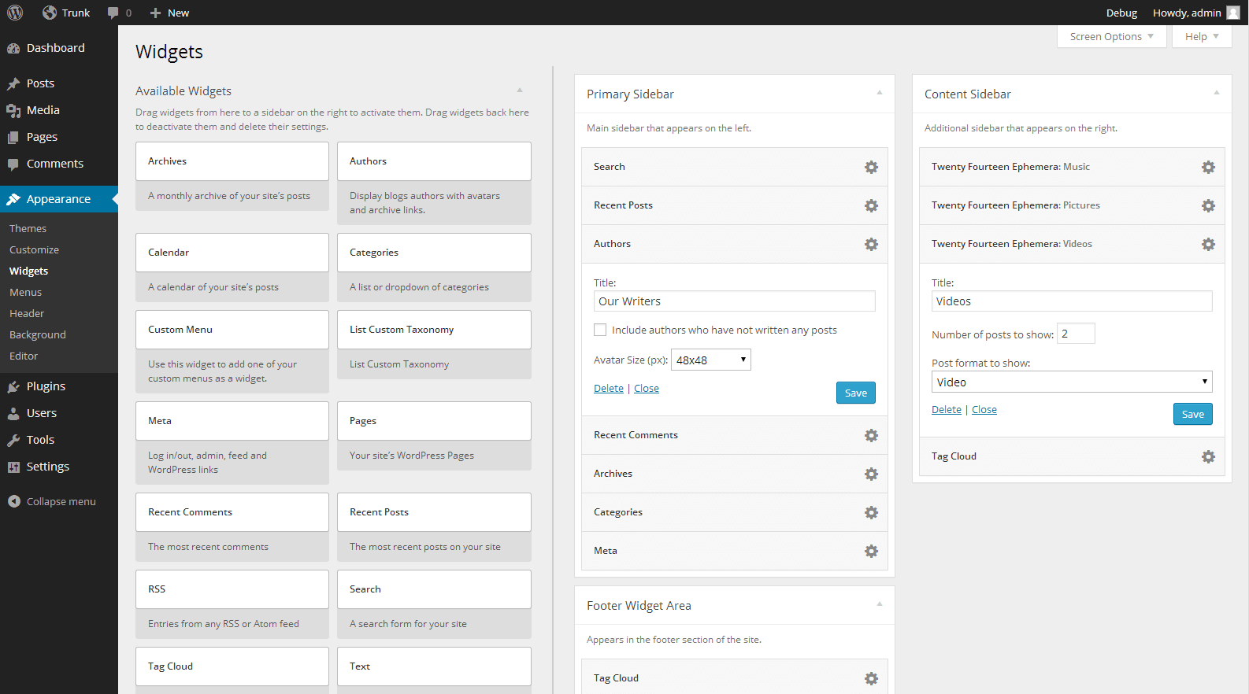Click the Our Writers title field
Viewport: 1249px width, 694px height.
(x=735, y=301)
